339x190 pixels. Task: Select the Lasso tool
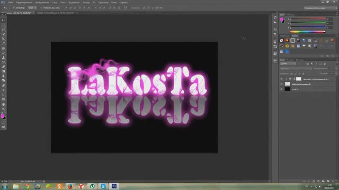[3, 30]
